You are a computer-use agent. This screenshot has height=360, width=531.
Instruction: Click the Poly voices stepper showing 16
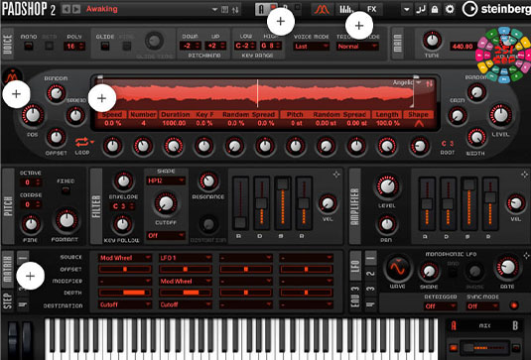74,46
